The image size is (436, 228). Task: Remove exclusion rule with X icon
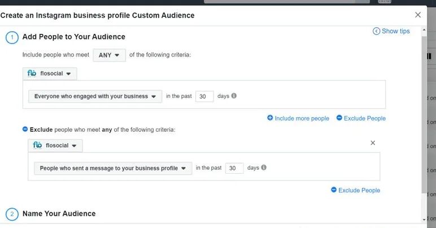(372, 143)
